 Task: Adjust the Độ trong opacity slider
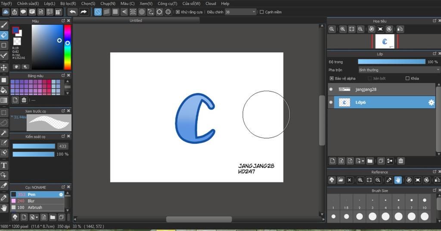point(391,62)
